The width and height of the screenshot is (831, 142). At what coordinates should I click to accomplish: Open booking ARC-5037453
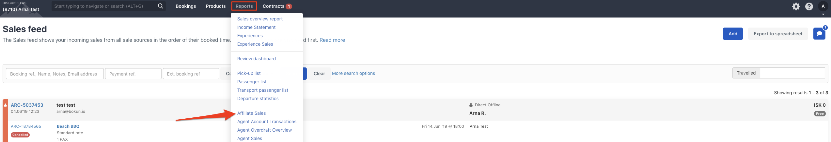(27, 105)
